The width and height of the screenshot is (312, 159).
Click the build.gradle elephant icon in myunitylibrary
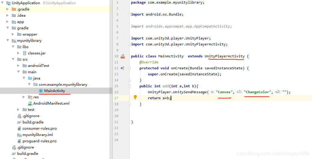(x=19, y=122)
